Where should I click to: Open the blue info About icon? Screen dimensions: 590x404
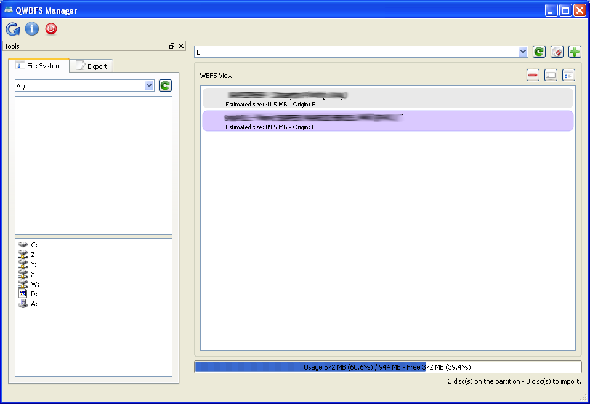(32, 29)
